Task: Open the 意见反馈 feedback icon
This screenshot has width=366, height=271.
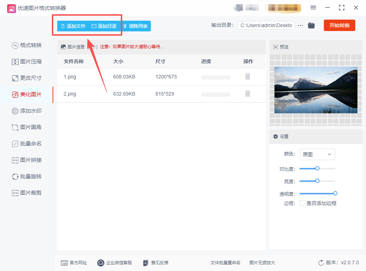Action: [x=145, y=263]
